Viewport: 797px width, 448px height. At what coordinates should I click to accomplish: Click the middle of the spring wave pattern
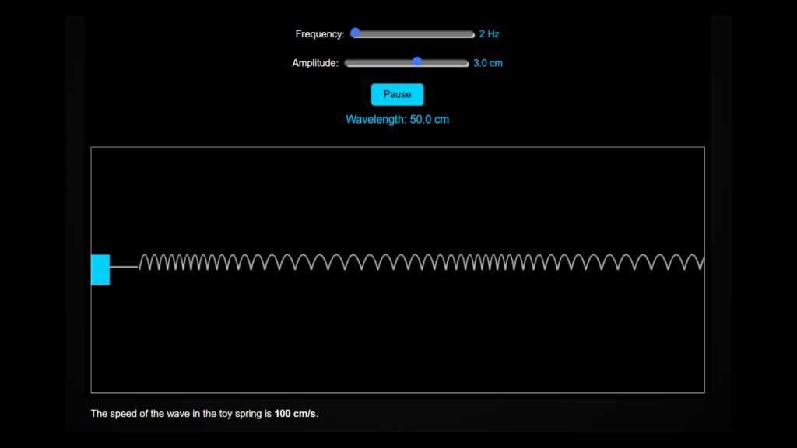click(x=413, y=262)
